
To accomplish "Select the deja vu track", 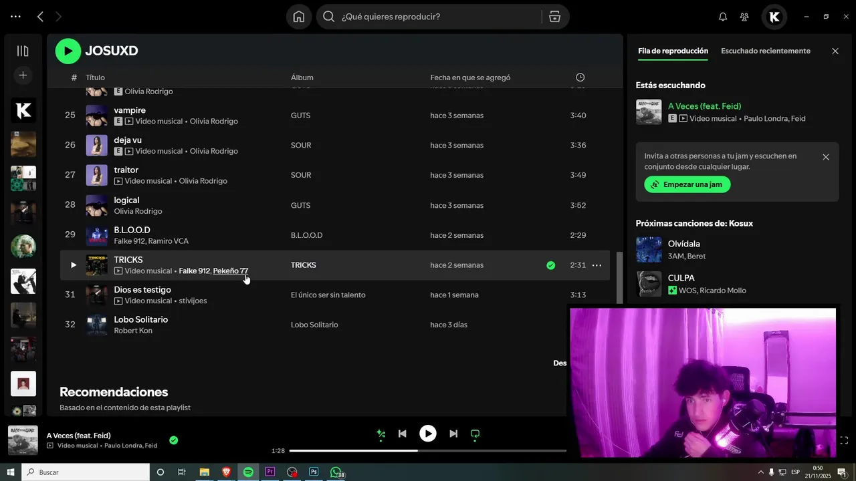I will [128, 140].
